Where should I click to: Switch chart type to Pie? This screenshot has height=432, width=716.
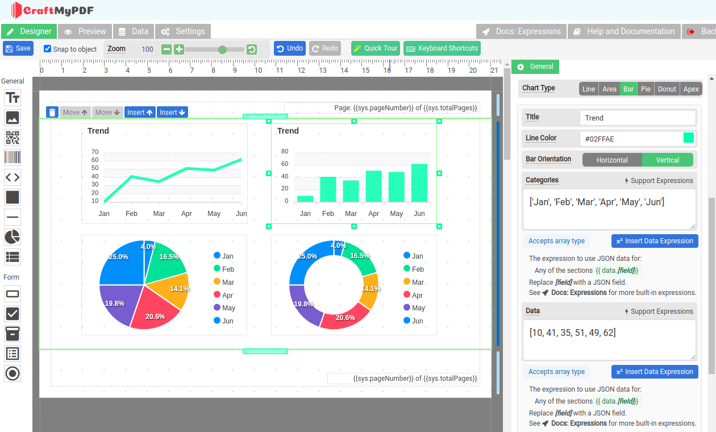[646, 89]
